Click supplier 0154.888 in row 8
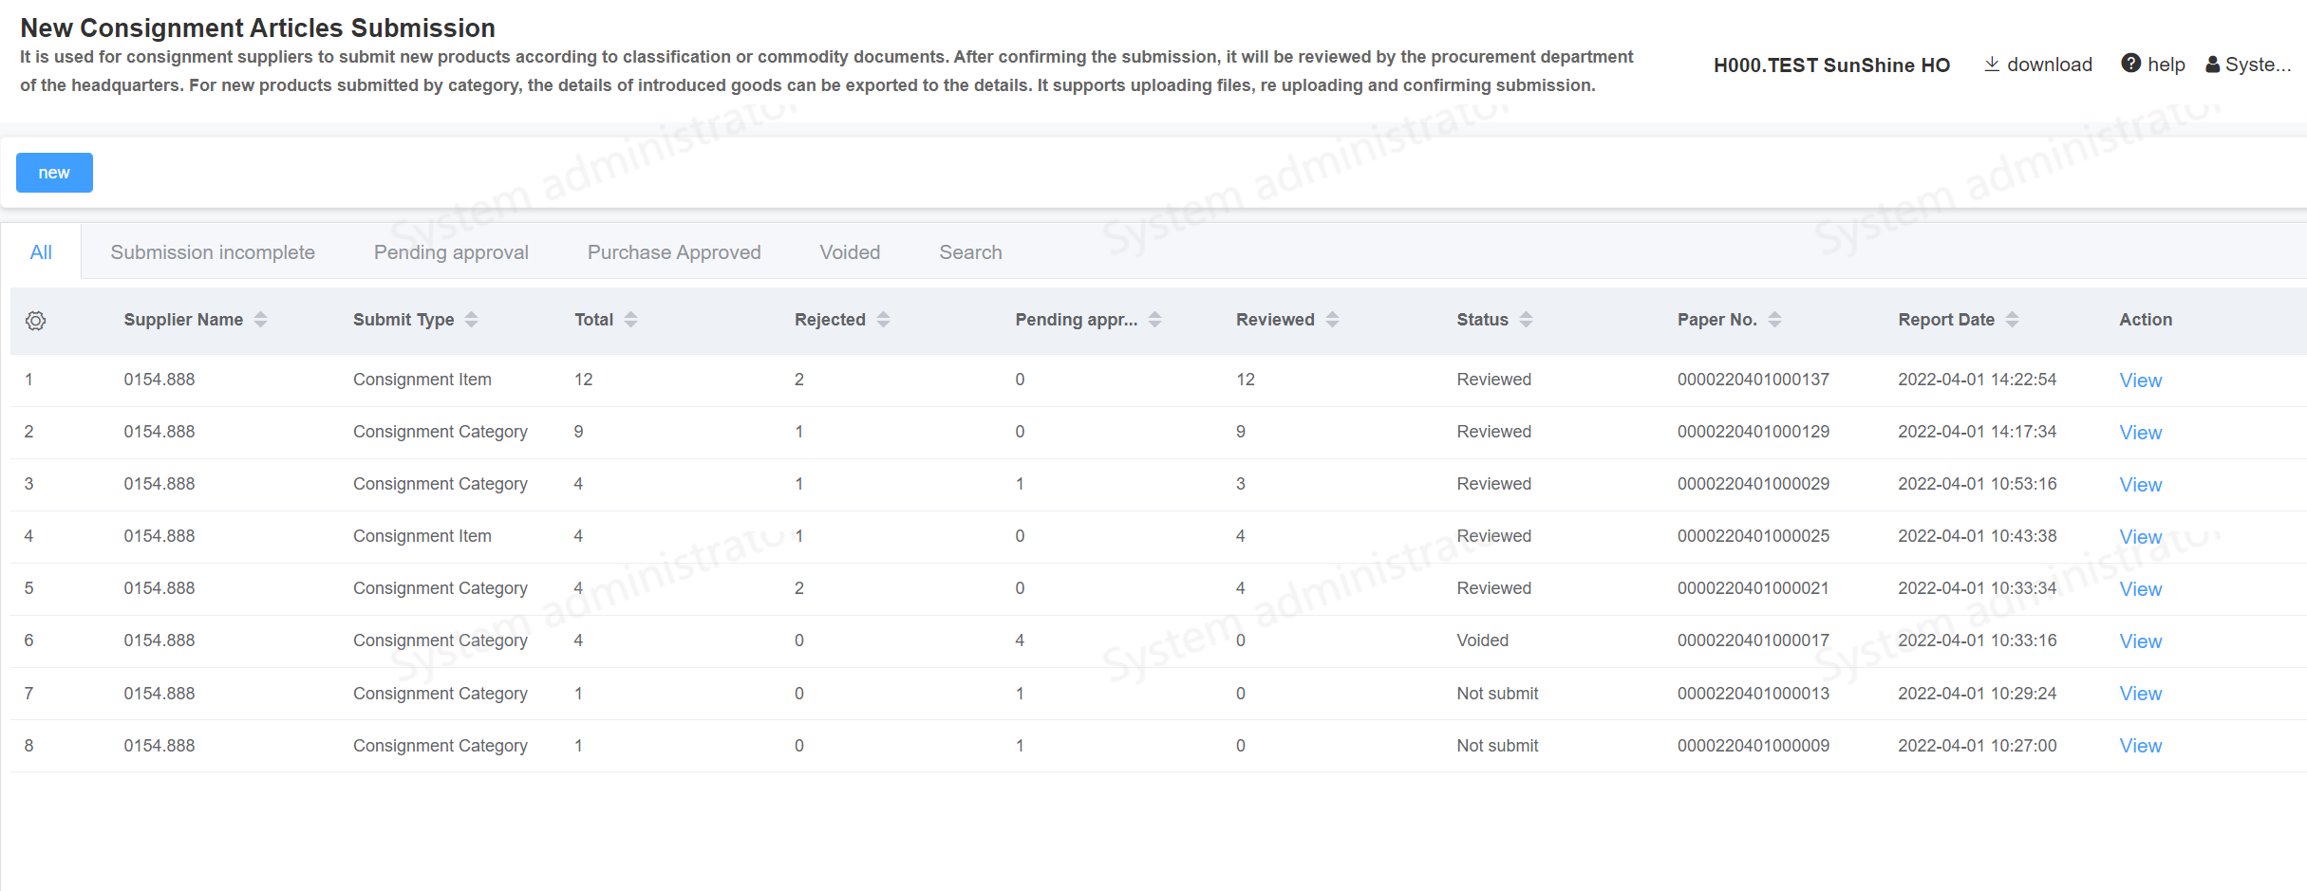The height and width of the screenshot is (891, 2307). point(159,746)
